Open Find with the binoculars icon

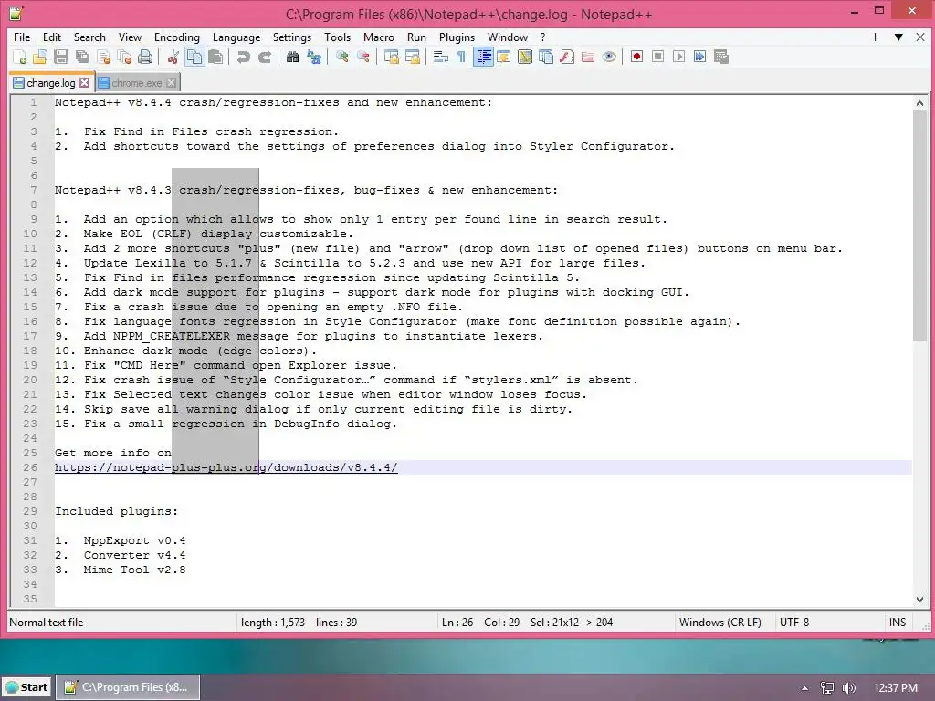tap(292, 57)
